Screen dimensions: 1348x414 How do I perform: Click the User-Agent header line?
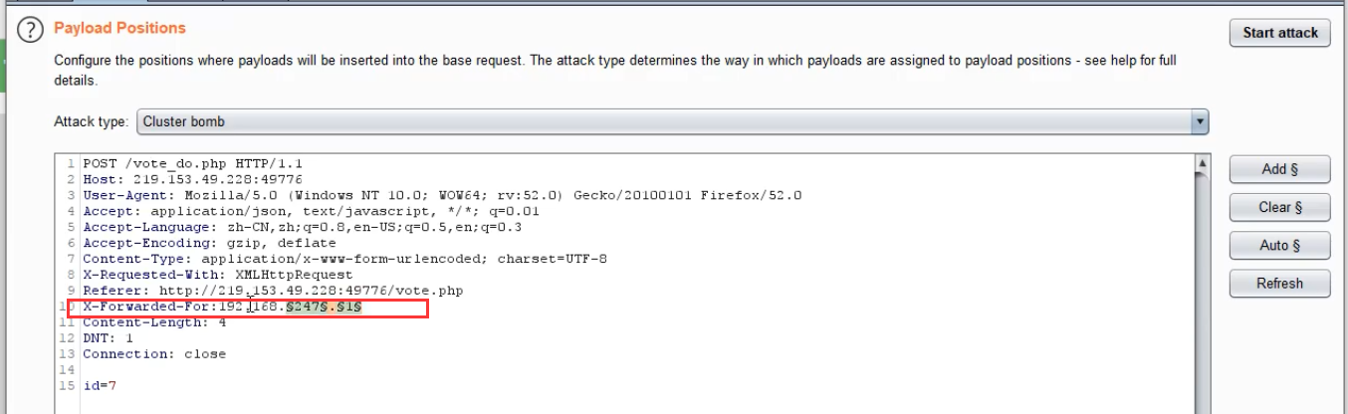438,195
